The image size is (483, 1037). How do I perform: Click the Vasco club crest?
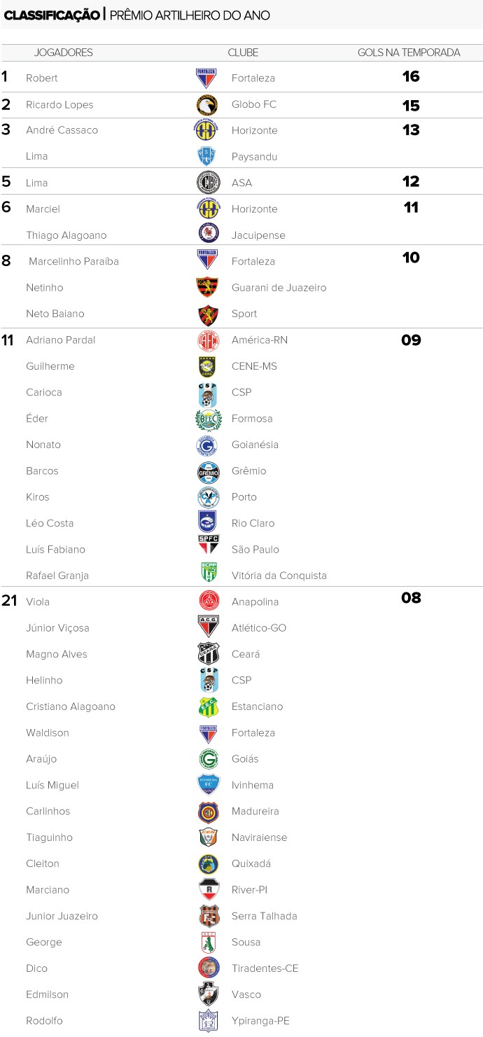click(208, 994)
